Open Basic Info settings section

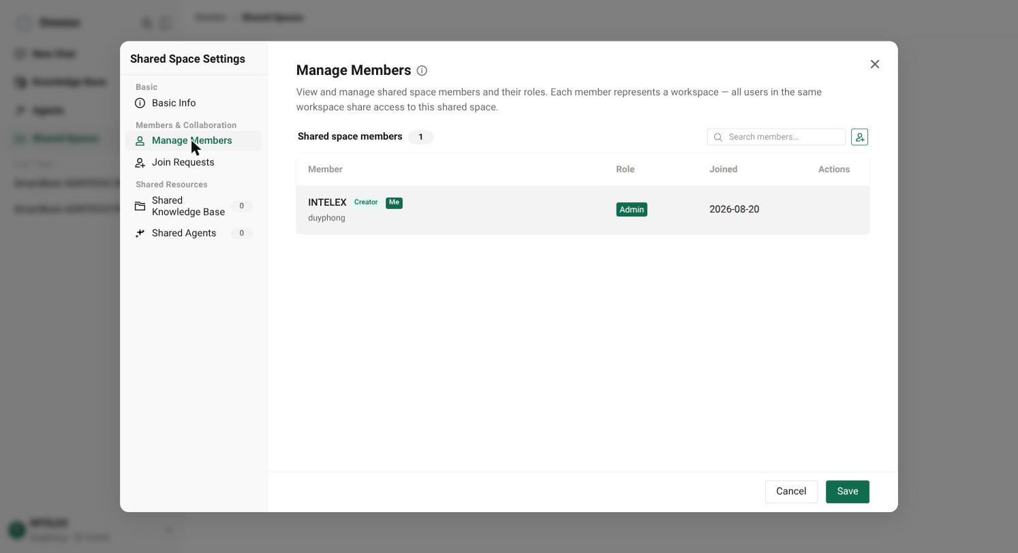194,103
